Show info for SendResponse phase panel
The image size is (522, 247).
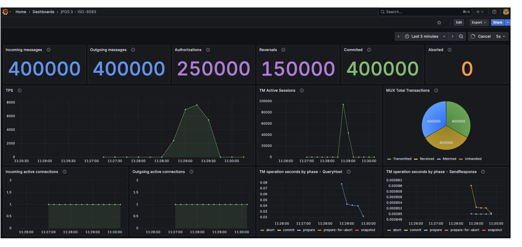point(483,172)
